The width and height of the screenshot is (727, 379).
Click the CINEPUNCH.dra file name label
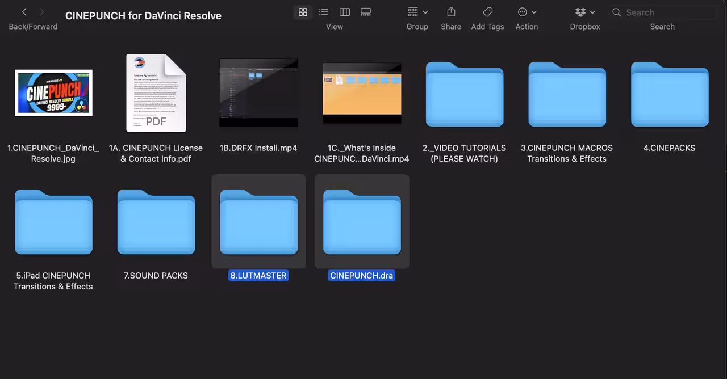(362, 276)
